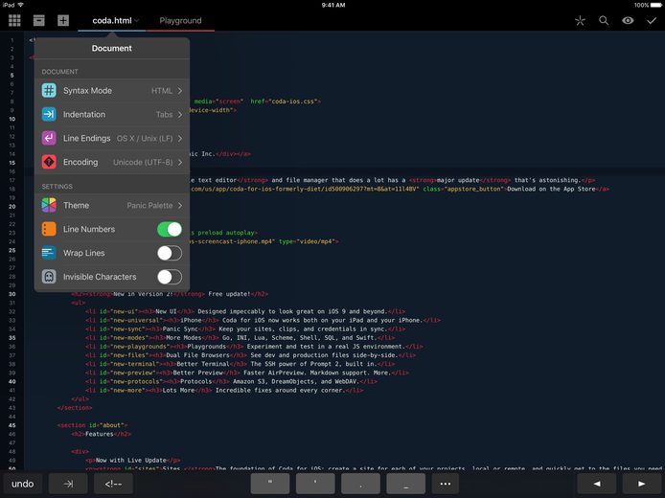
Task: Click the orange Line Numbers icon
Action: pyautogui.click(x=49, y=229)
